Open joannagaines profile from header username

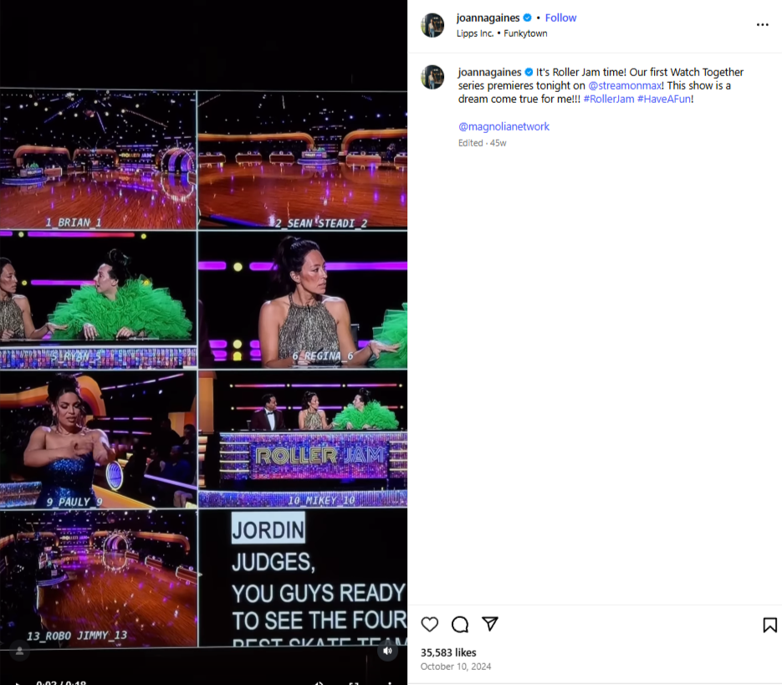coord(488,18)
